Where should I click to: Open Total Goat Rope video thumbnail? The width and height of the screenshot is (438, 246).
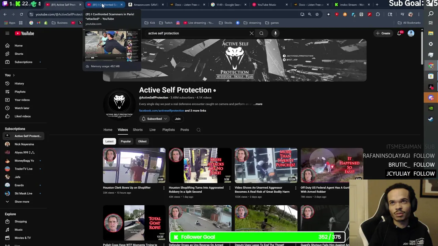(x=134, y=223)
